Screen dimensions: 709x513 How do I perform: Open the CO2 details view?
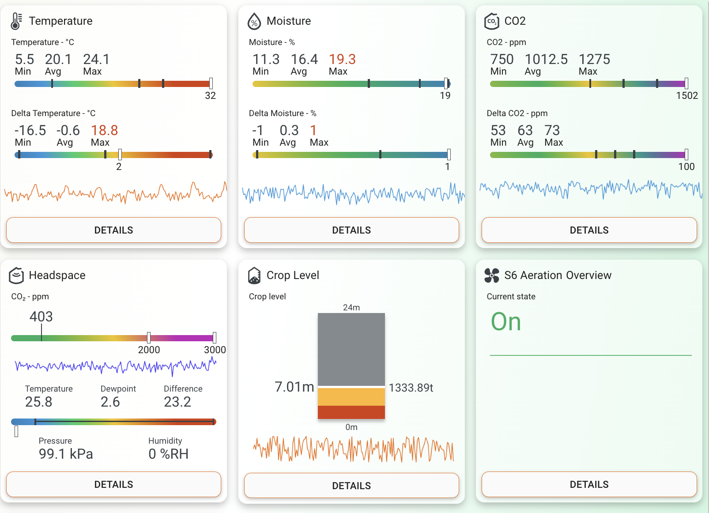(x=589, y=230)
